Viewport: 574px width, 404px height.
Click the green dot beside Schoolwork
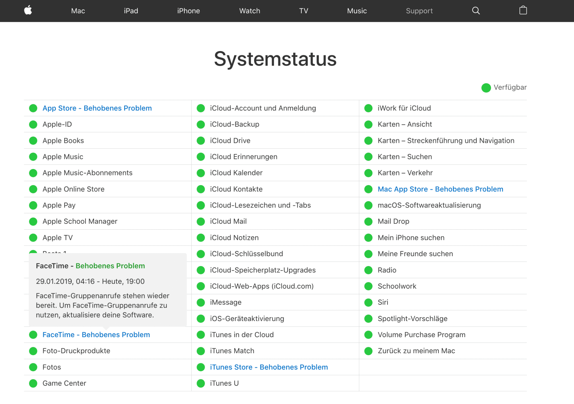[368, 286]
